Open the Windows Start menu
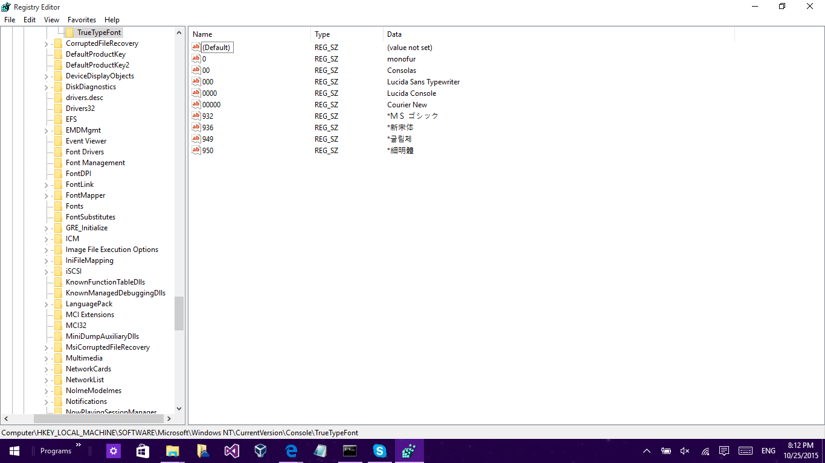The image size is (825, 463). pyautogui.click(x=14, y=451)
